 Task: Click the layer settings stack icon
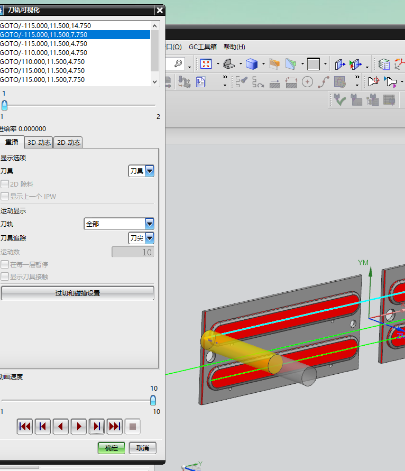(384, 64)
